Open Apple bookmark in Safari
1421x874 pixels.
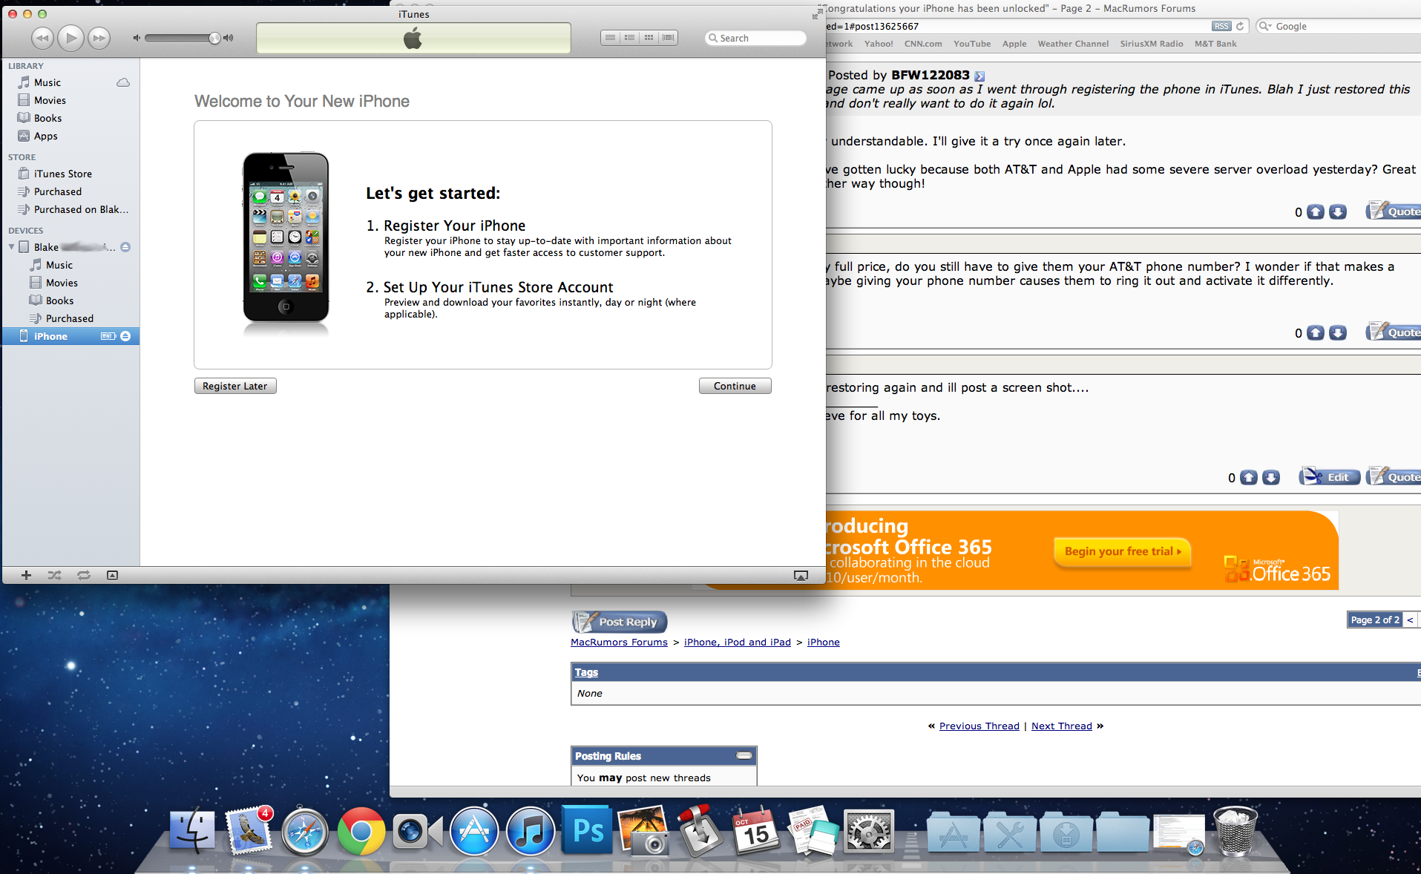(x=1014, y=44)
